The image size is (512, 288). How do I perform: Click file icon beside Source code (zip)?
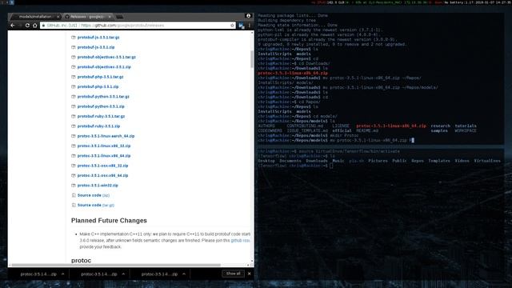click(74, 195)
